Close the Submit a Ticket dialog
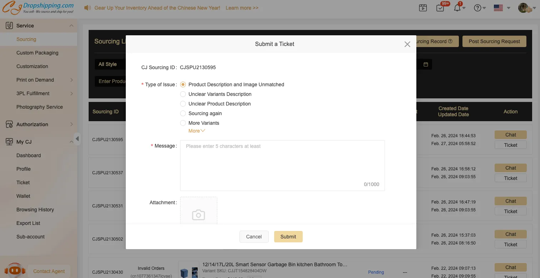 pyautogui.click(x=407, y=44)
